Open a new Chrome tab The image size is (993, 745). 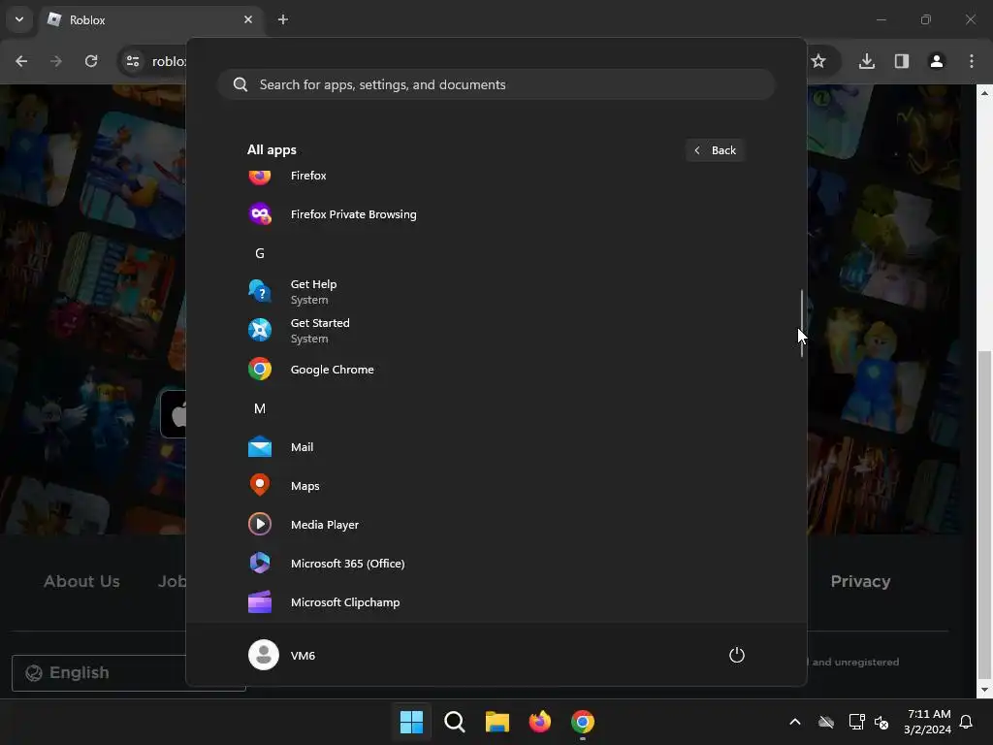click(x=283, y=19)
